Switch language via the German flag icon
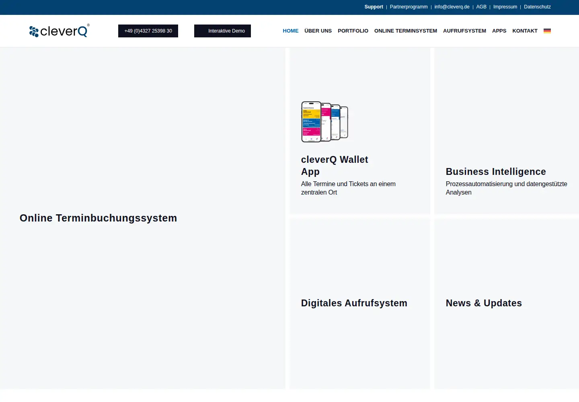This screenshot has width=579, height=402. [547, 31]
